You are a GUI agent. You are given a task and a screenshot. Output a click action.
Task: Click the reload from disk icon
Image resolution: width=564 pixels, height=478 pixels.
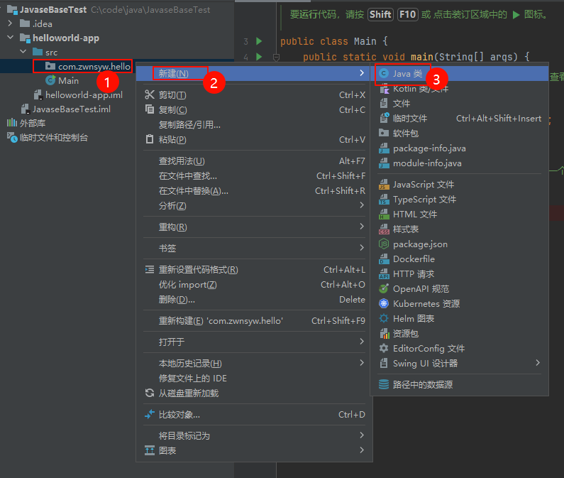click(x=149, y=393)
